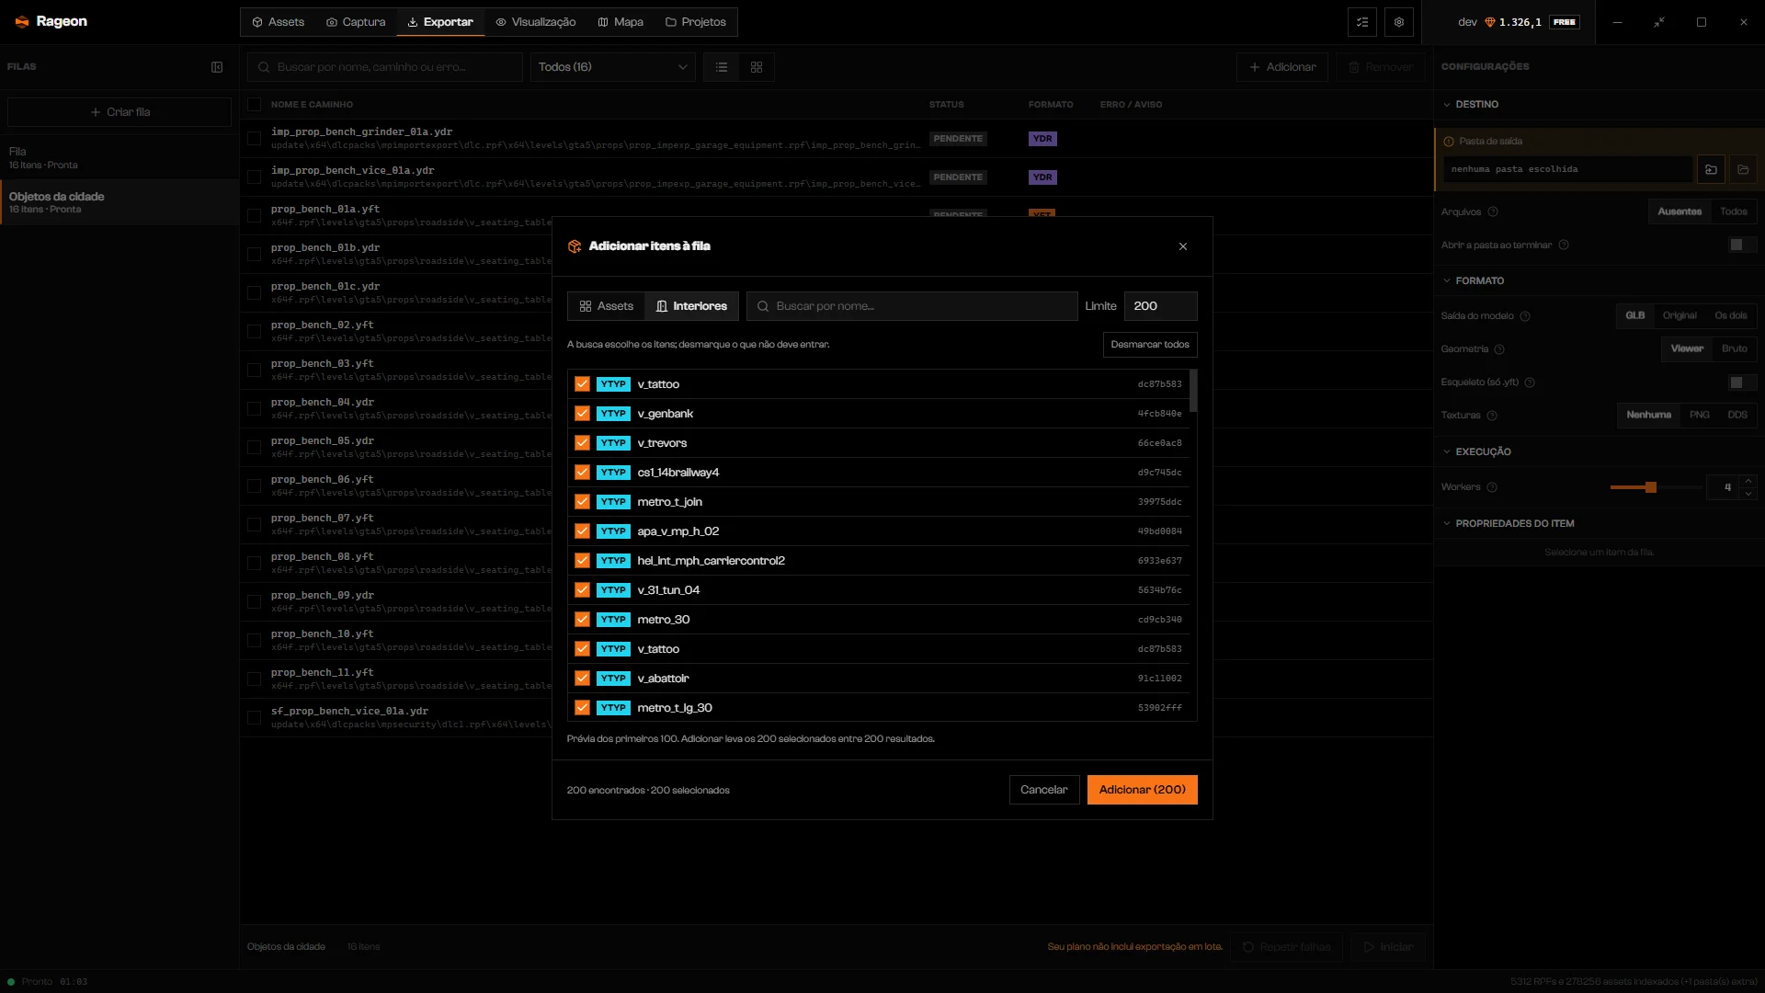This screenshot has width=1765, height=993.
Task: Show help for the Texturas setting
Action: click(x=1492, y=416)
